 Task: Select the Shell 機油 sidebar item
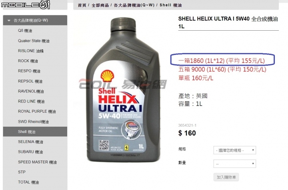click(35, 132)
